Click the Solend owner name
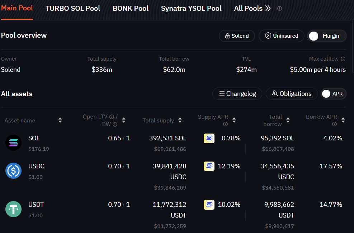The width and height of the screenshot is (354, 233). (11, 70)
